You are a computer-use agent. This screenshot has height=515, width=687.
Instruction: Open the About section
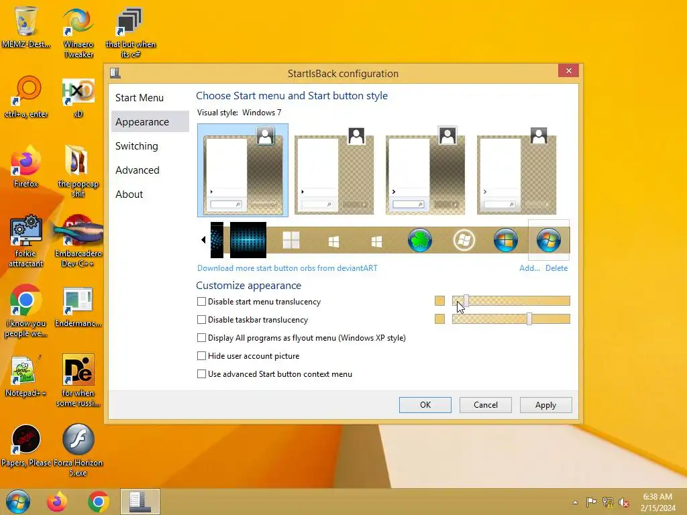tap(129, 194)
